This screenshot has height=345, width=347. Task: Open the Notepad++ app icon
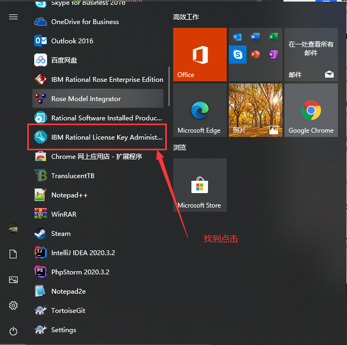point(41,195)
